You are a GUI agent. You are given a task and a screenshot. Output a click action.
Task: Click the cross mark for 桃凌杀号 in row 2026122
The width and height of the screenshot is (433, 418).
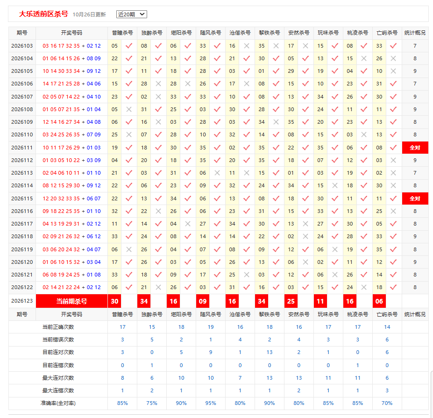tap(364, 287)
